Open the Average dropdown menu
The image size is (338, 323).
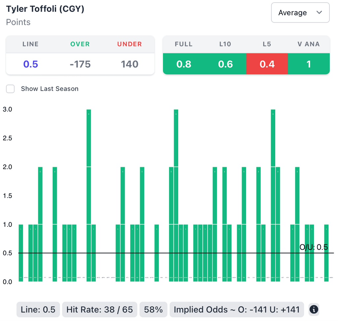click(x=300, y=13)
